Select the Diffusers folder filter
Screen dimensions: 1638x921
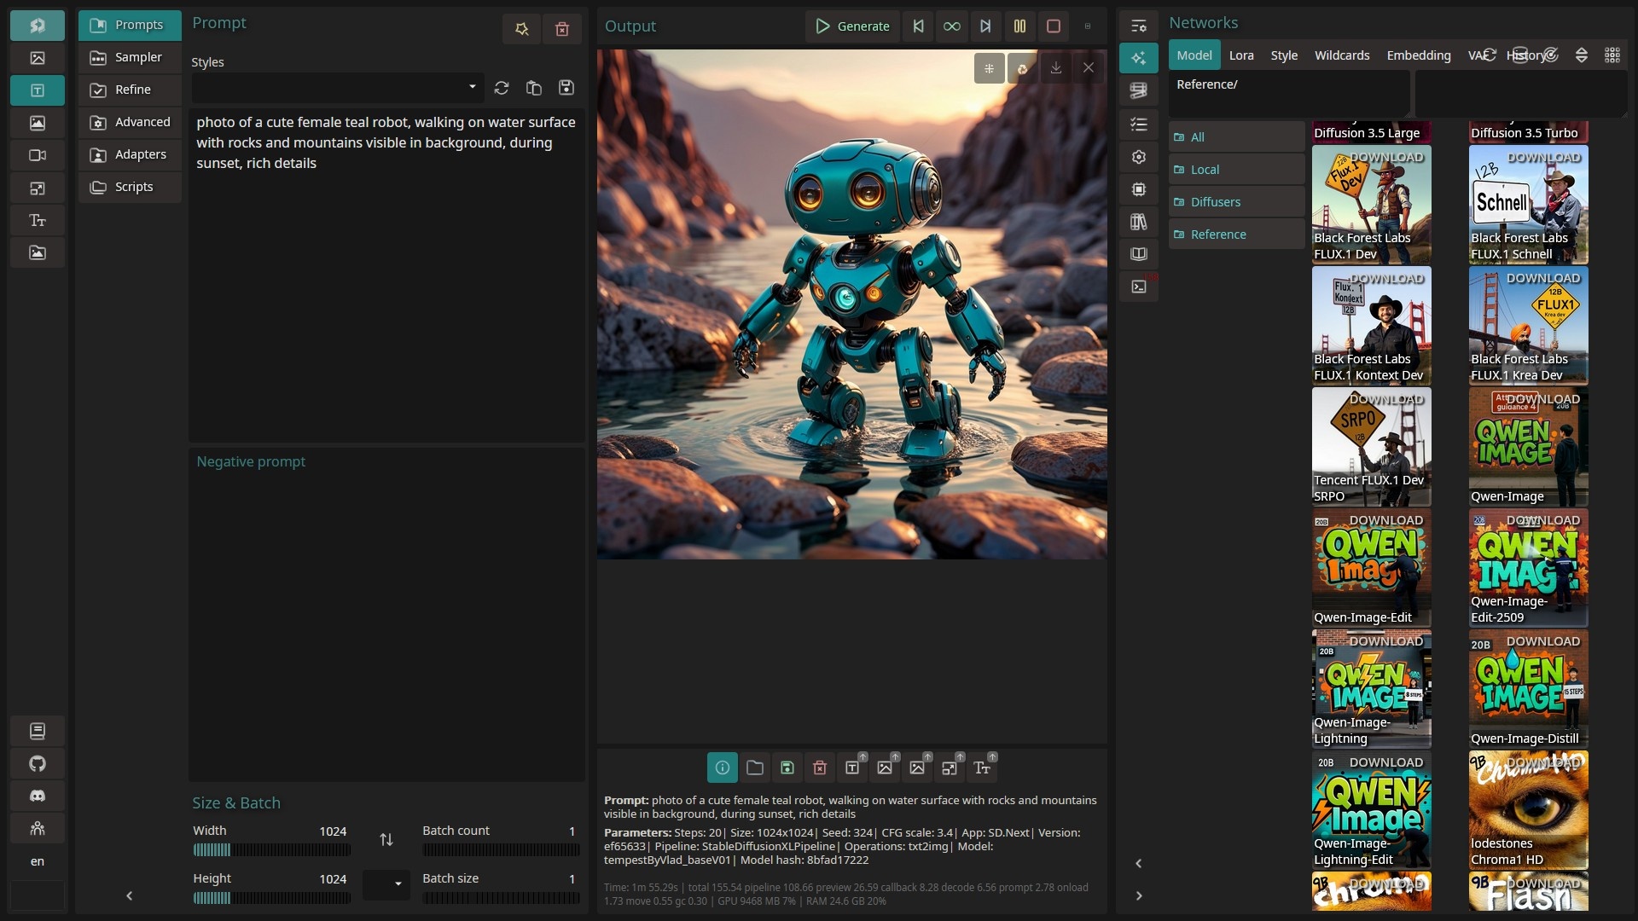1215,202
